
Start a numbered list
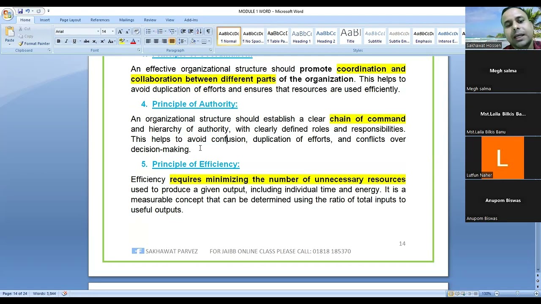coord(160,32)
